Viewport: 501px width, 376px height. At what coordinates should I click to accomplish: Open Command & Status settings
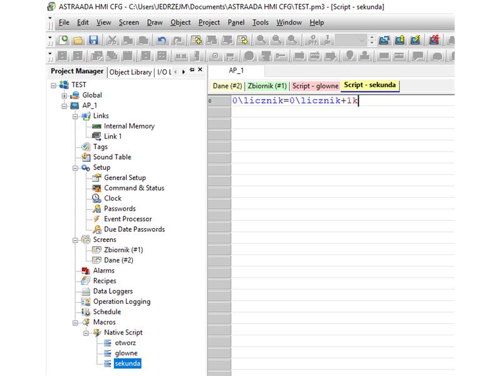coord(134,188)
